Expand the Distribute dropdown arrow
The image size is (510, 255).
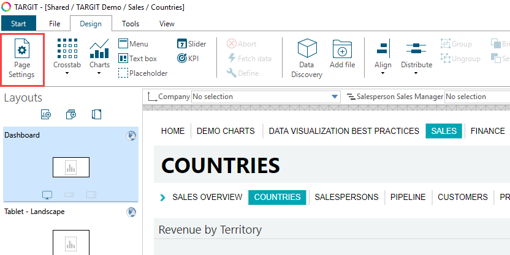416,73
